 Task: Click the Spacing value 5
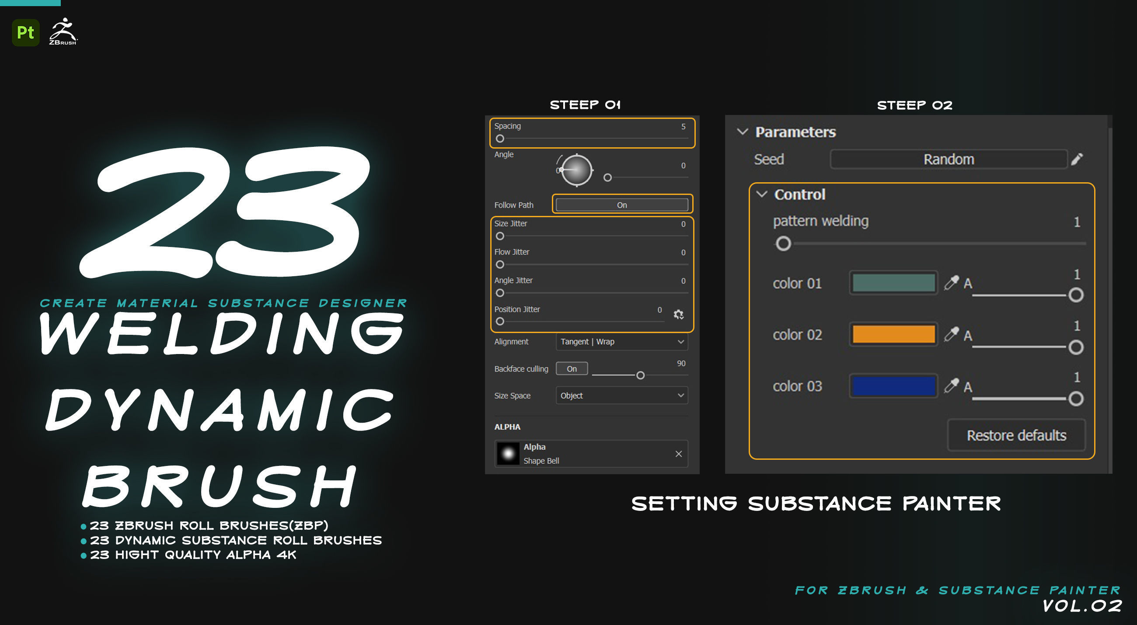tap(683, 127)
